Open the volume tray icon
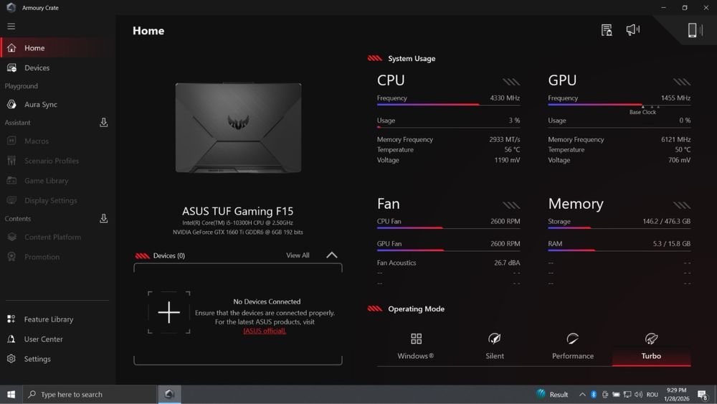This screenshot has height=404, width=717. click(638, 395)
